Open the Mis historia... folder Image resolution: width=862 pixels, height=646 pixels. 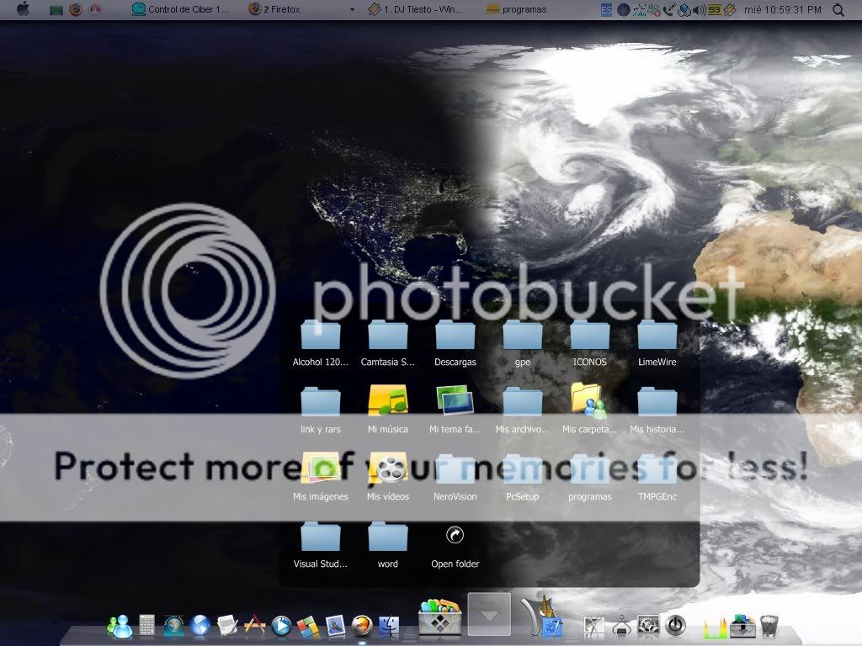(x=657, y=410)
